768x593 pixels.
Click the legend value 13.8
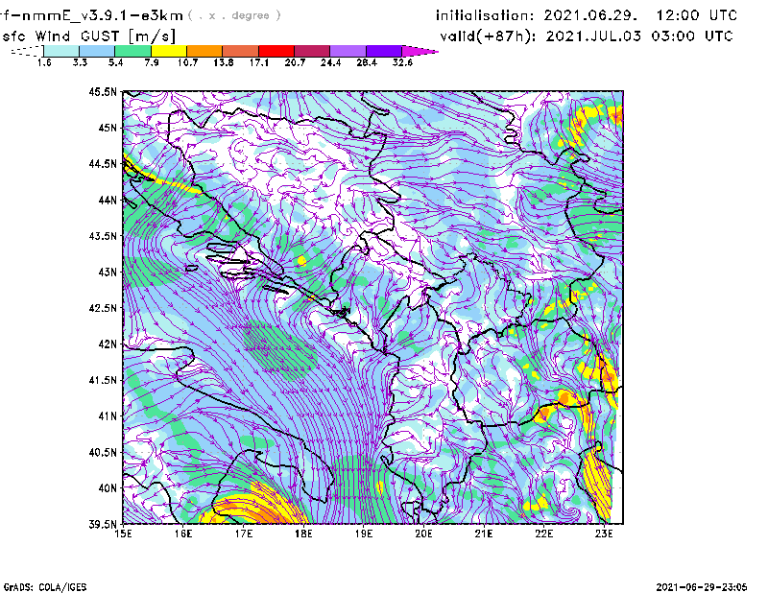pos(223,62)
